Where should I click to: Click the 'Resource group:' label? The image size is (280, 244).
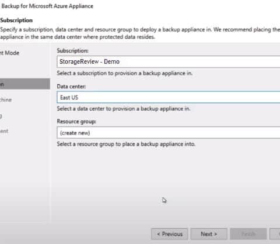(76, 122)
